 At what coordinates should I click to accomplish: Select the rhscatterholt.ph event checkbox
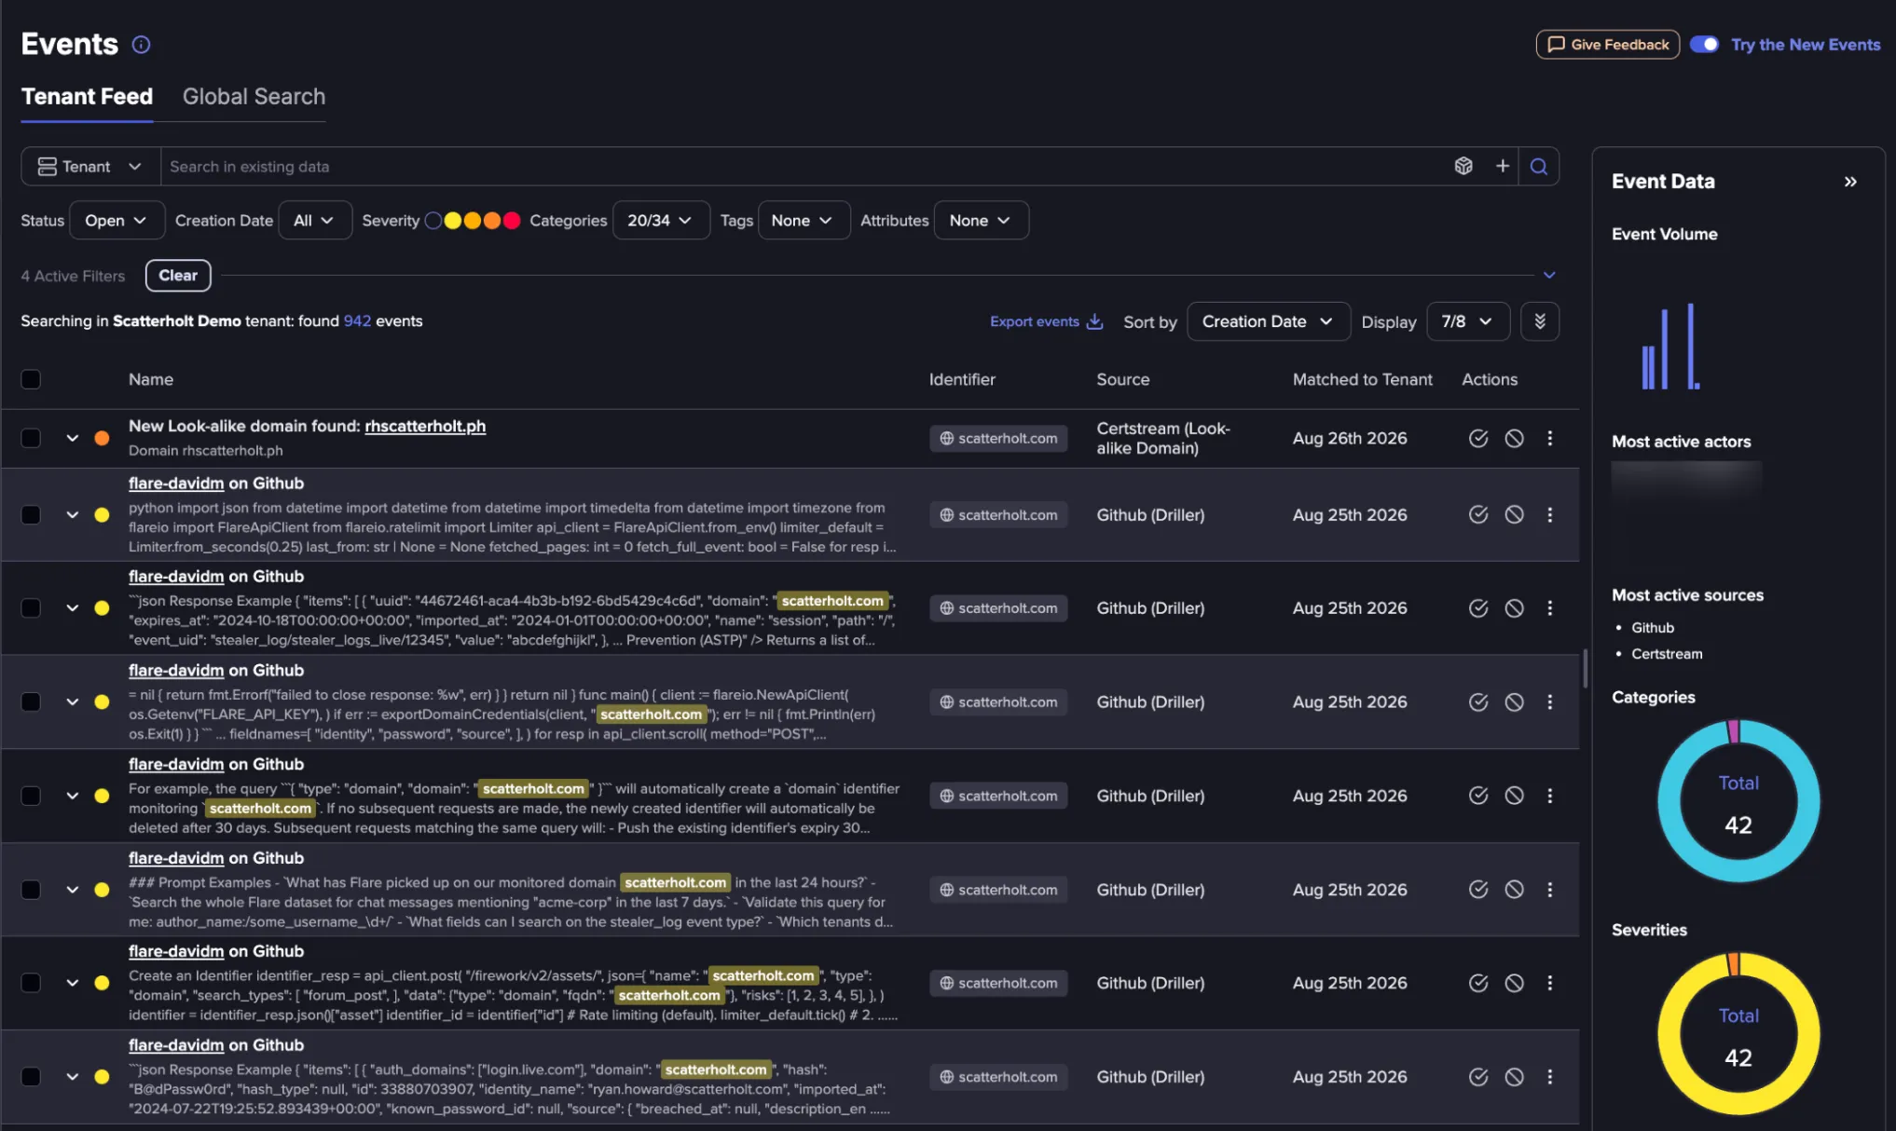(x=31, y=438)
